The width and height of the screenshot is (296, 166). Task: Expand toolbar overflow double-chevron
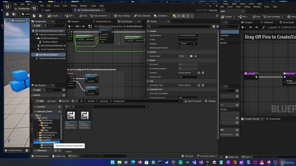click(x=217, y=16)
